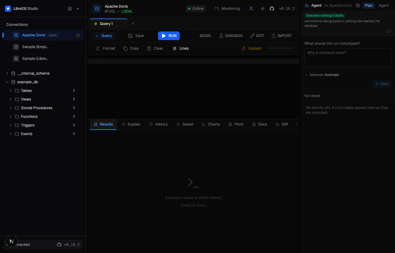Toggle line numbers with Lines button

181,48
